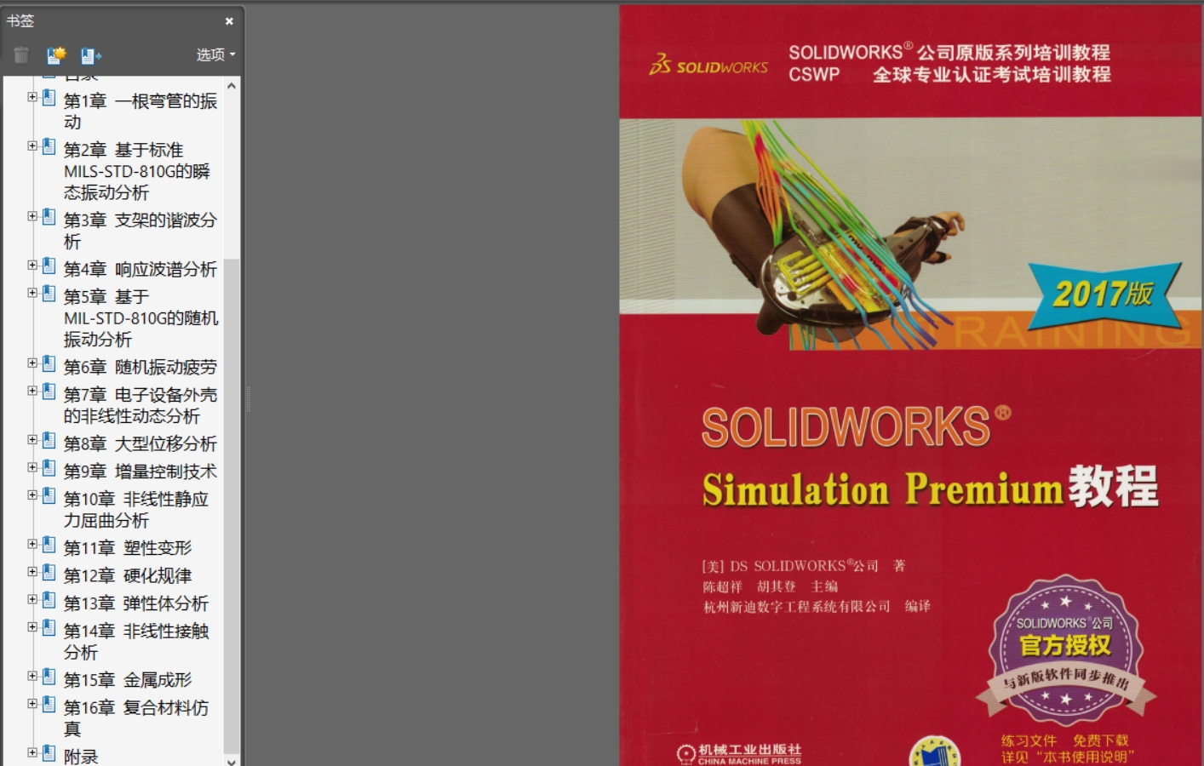1204x766 pixels.
Task: Click the new bookmark icon
Action: tap(56, 55)
